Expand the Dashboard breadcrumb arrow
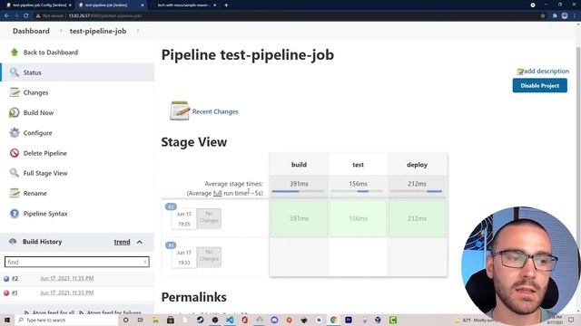Screen dimensions: 581x326 (61, 31)
